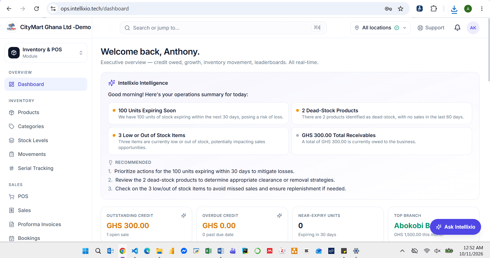Click the muted volume icon in system tray
The image size is (490, 258).
pos(437,251)
